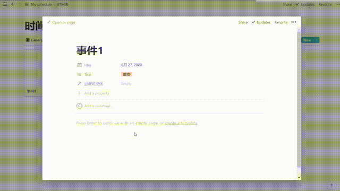
Task: Go back with the back arrow
Action: 13,4
